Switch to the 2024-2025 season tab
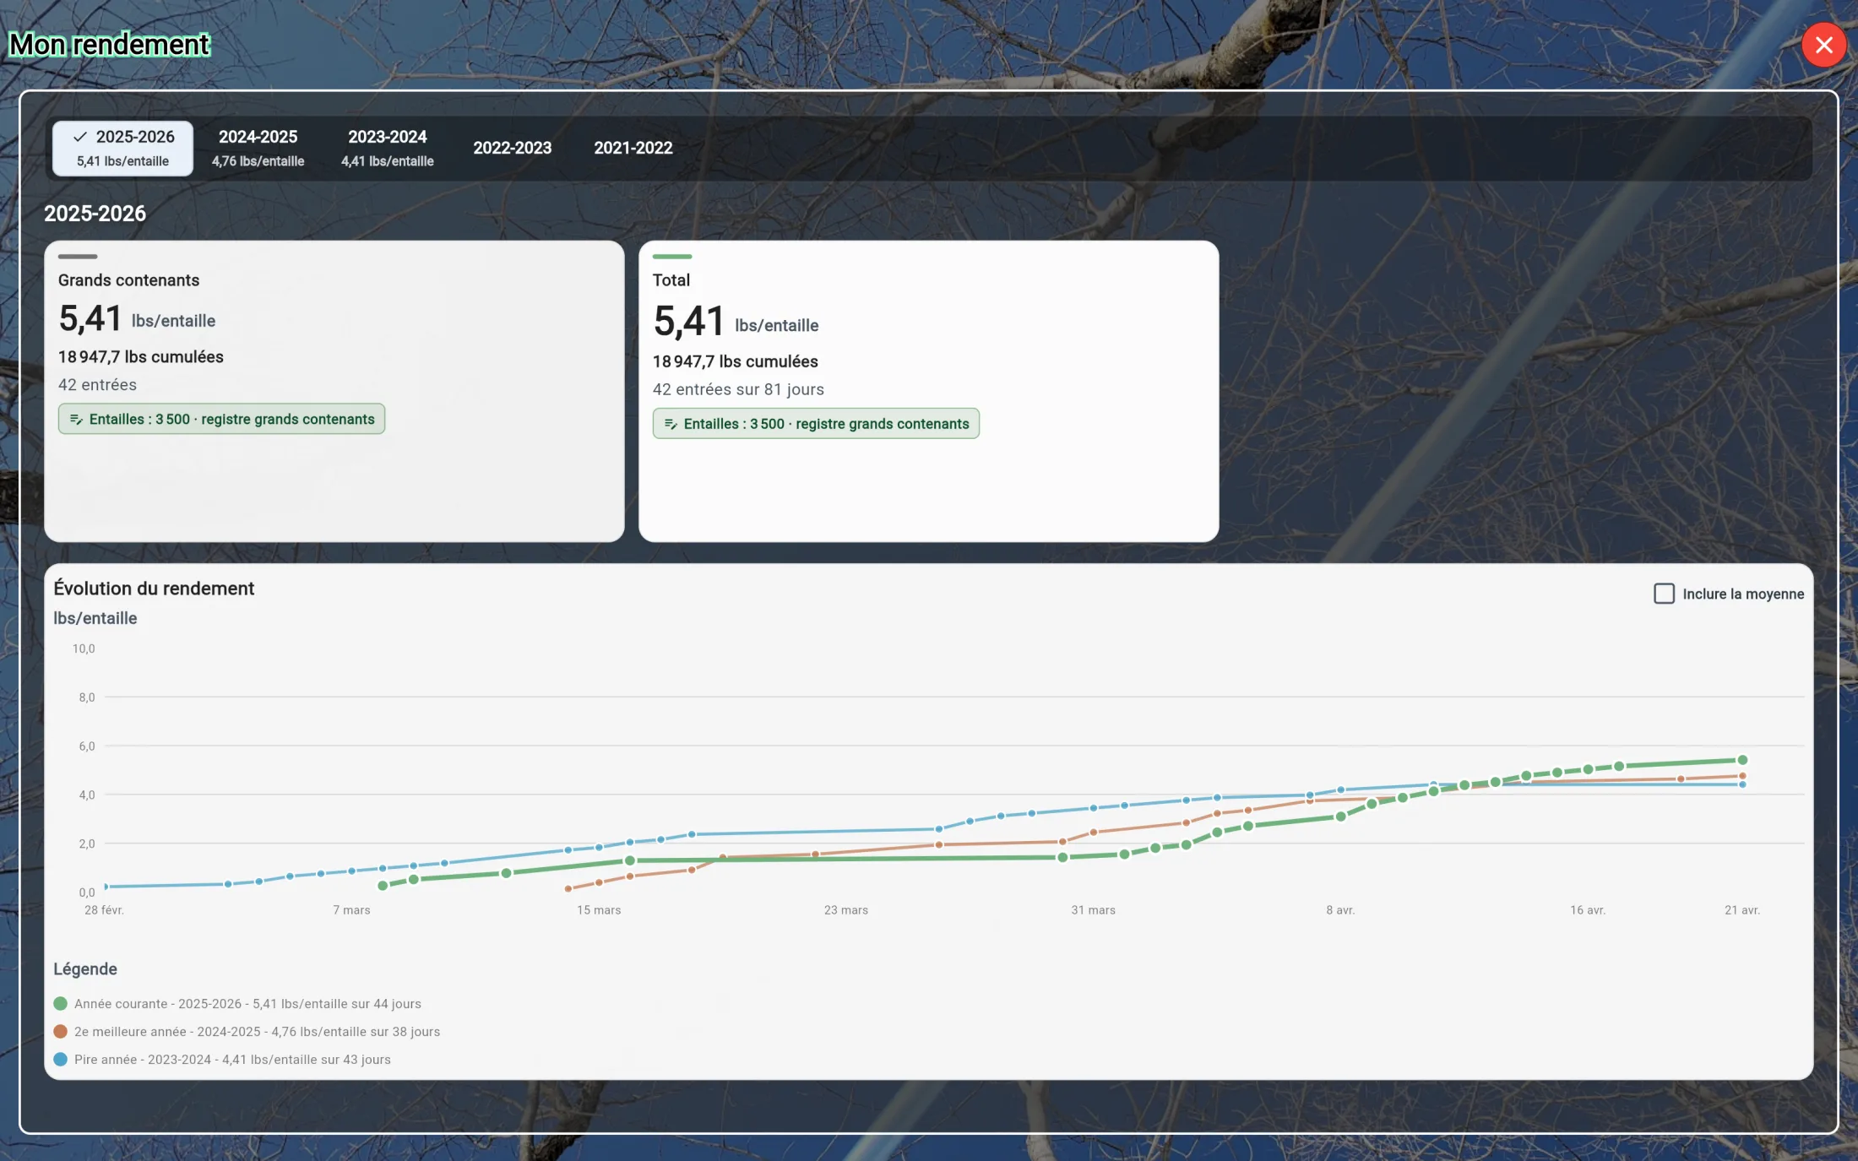This screenshot has width=1858, height=1161. (x=258, y=148)
